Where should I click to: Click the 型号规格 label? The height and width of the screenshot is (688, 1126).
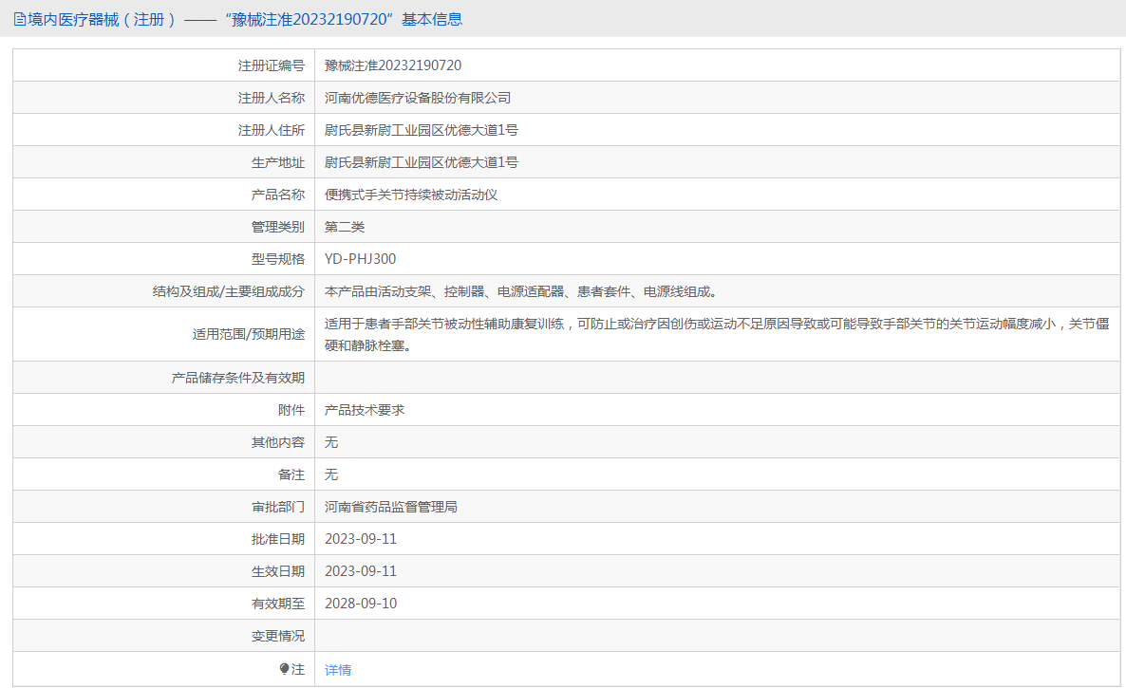(278, 259)
